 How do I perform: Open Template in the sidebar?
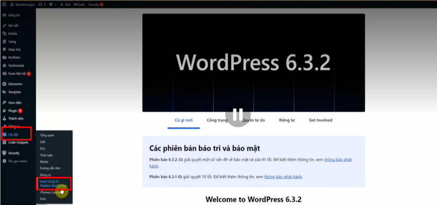pos(12,92)
